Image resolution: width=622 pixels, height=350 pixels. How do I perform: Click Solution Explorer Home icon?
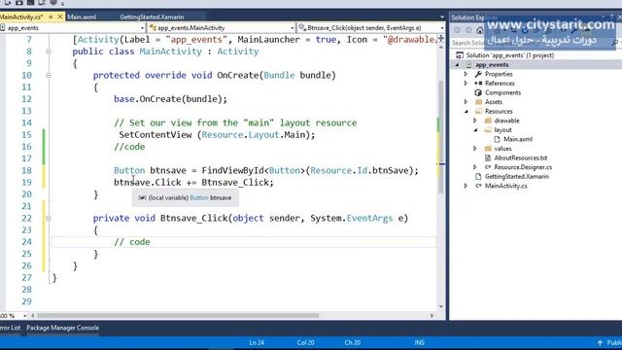coord(479,30)
